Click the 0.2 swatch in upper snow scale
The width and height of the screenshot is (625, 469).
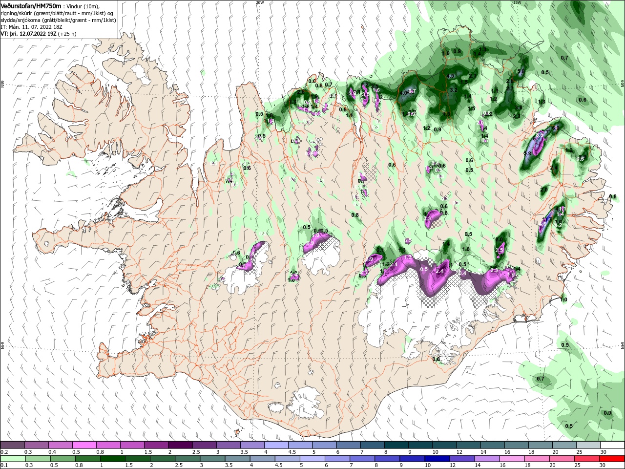pyautogui.click(x=12, y=445)
